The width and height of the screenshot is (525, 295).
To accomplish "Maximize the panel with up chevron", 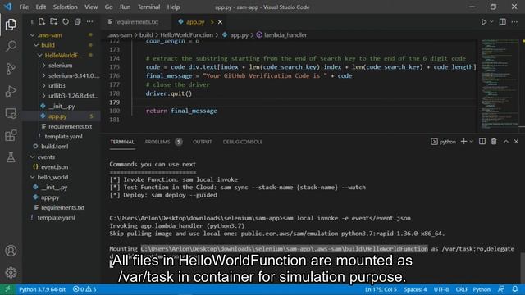I will tap(506, 142).
